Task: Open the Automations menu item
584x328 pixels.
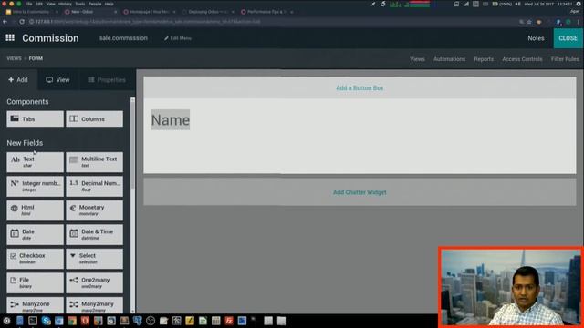Action: (x=449, y=59)
